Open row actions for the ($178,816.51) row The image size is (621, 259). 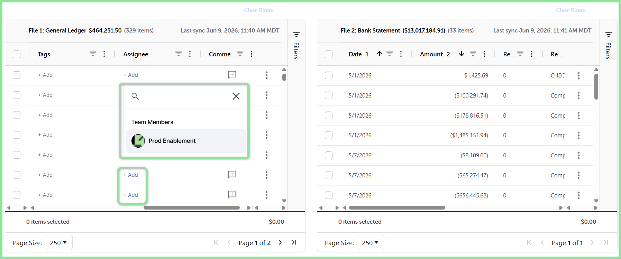click(x=578, y=115)
